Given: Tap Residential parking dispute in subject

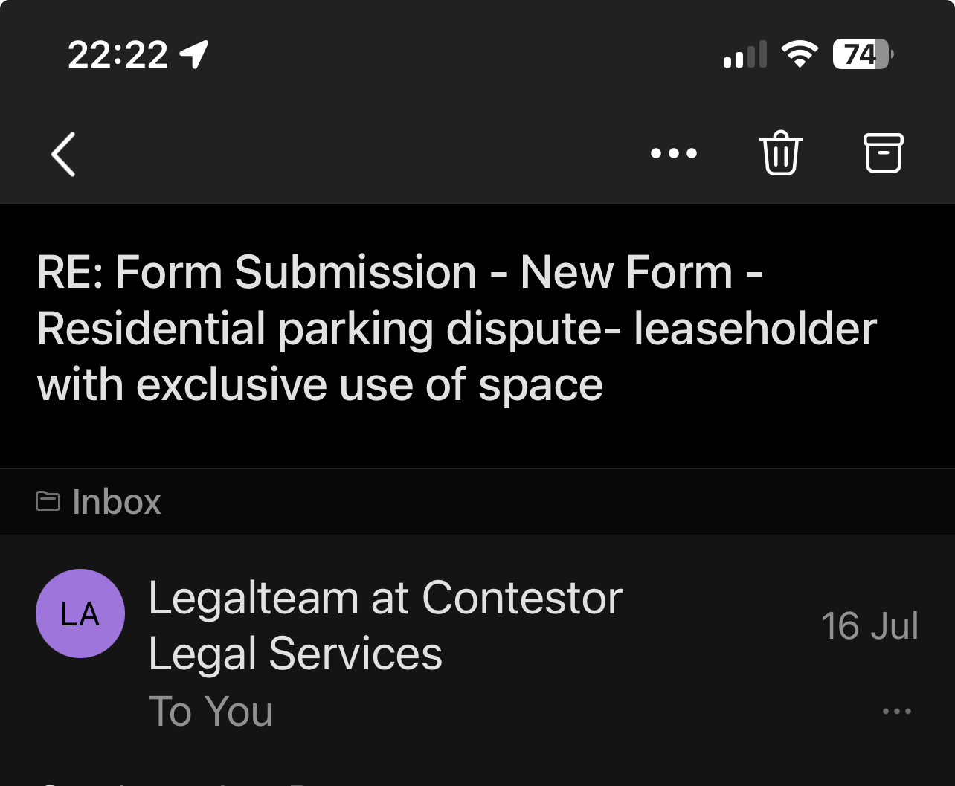Looking at the screenshot, I should click(x=315, y=329).
